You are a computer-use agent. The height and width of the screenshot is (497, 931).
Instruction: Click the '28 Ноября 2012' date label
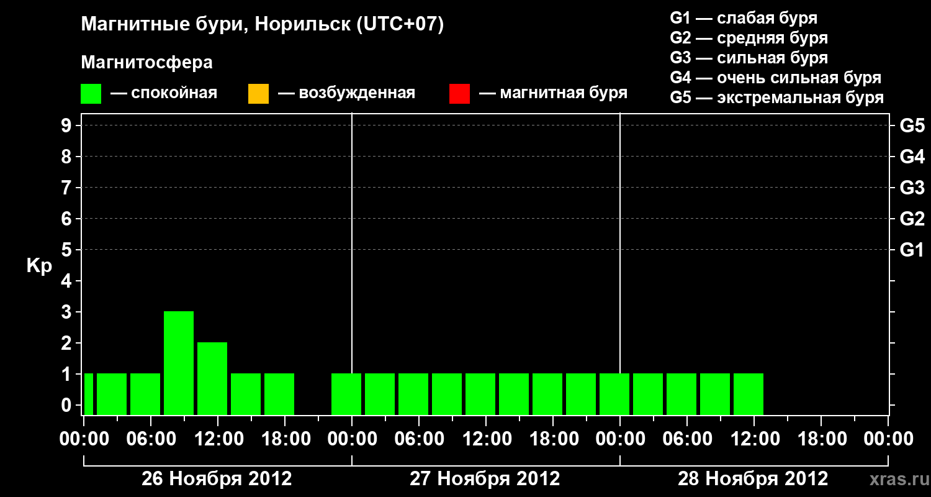753,479
